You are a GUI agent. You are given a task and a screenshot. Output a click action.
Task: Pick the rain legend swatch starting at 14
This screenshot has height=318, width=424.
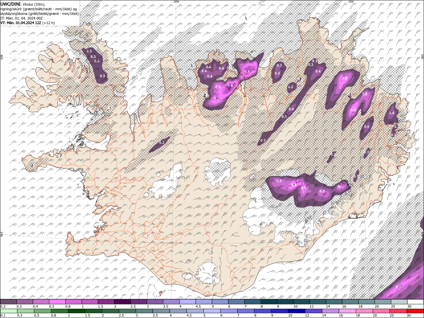click(x=330, y=311)
